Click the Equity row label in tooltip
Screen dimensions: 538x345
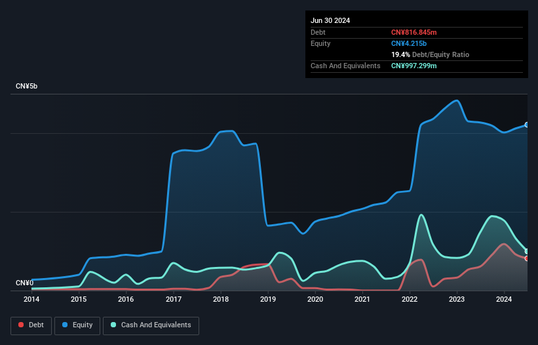tap(320, 43)
